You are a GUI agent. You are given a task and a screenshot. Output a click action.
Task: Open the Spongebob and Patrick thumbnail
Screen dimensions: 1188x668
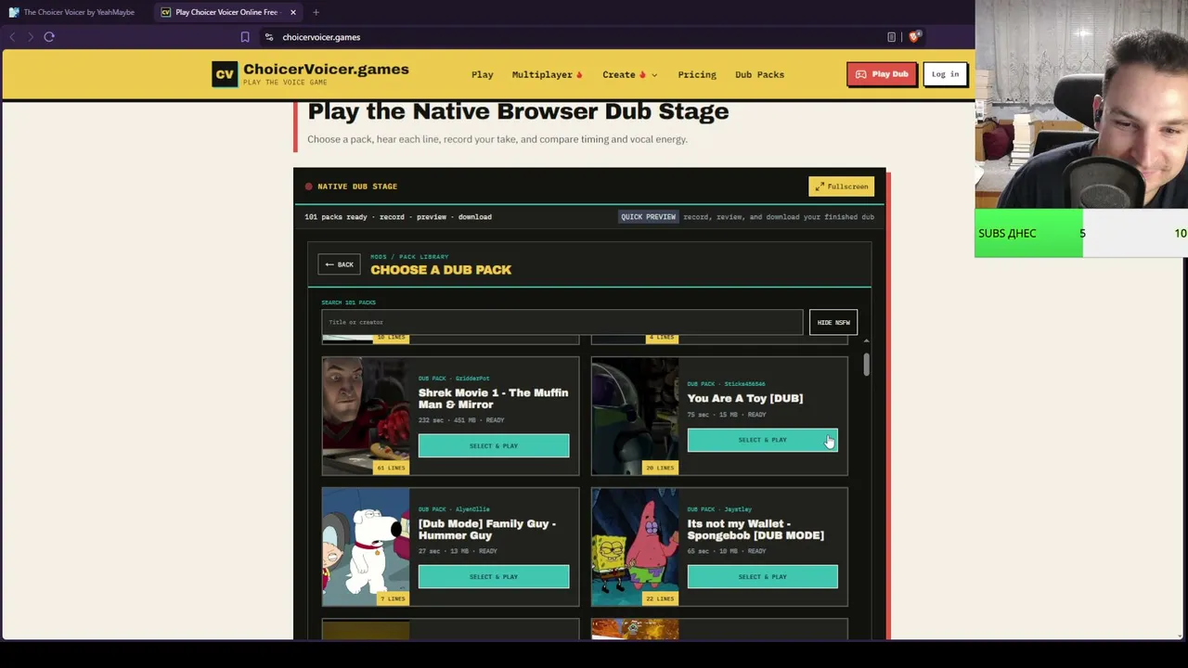click(635, 546)
